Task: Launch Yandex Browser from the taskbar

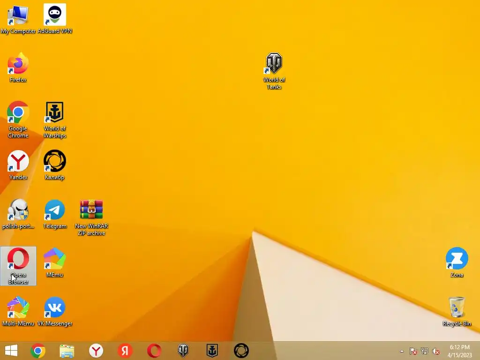Action: click(x=96, y=351)
